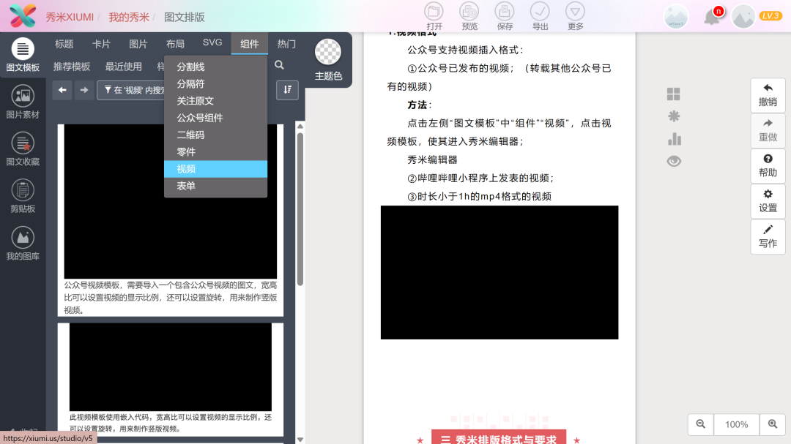Image resolution: width=791 pixels, height=444 pixels.
Task: Choose 零件 from the dropdown menu
Action: [x=215, y=151]
